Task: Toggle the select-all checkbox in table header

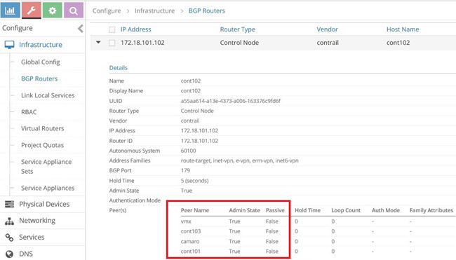Action: point(112,29)
